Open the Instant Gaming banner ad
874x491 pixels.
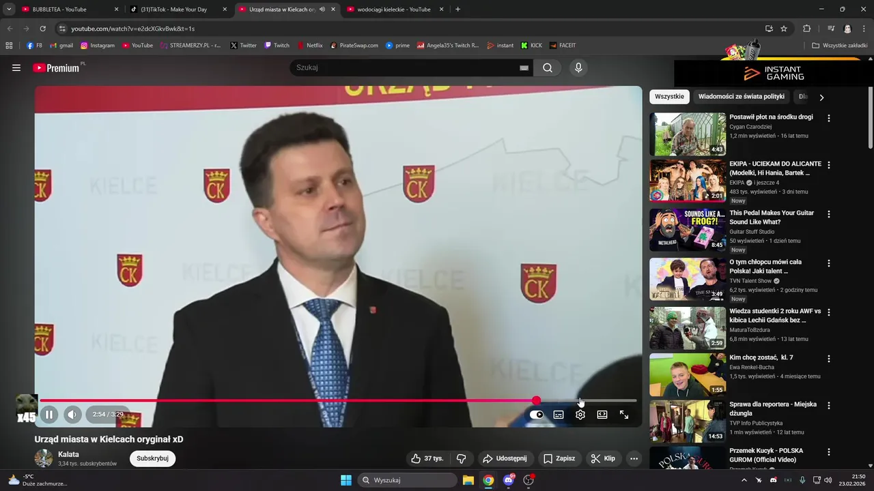pyautogui.click(x=774, y=74)
